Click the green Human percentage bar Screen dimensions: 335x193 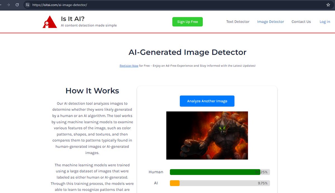(215, 172)
